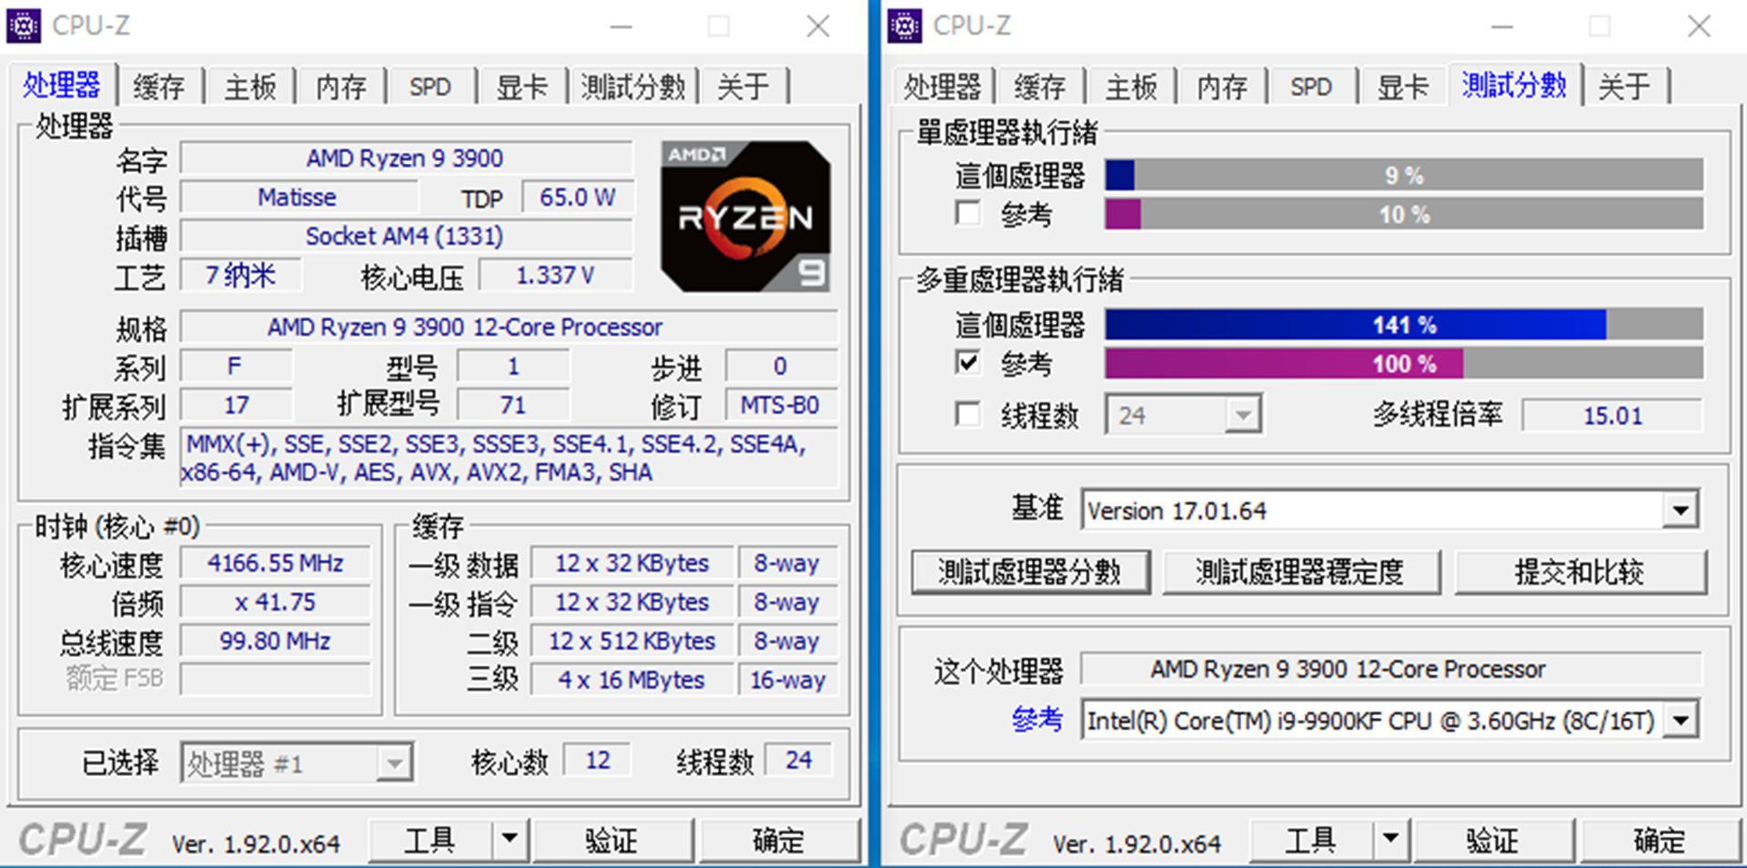The width and height of the screenshot is (1747, 868).
Task: Switch to the SPD tab in right window
Action: 1310,86
